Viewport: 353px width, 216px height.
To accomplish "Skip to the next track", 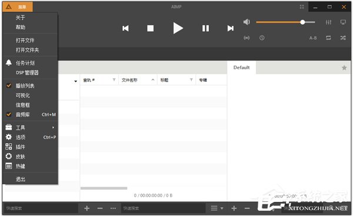I will click(230, 28).
